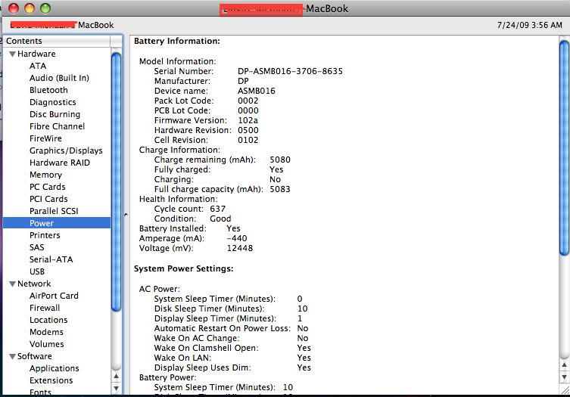
Task: Click the Software group label
Action: point(35,356)
